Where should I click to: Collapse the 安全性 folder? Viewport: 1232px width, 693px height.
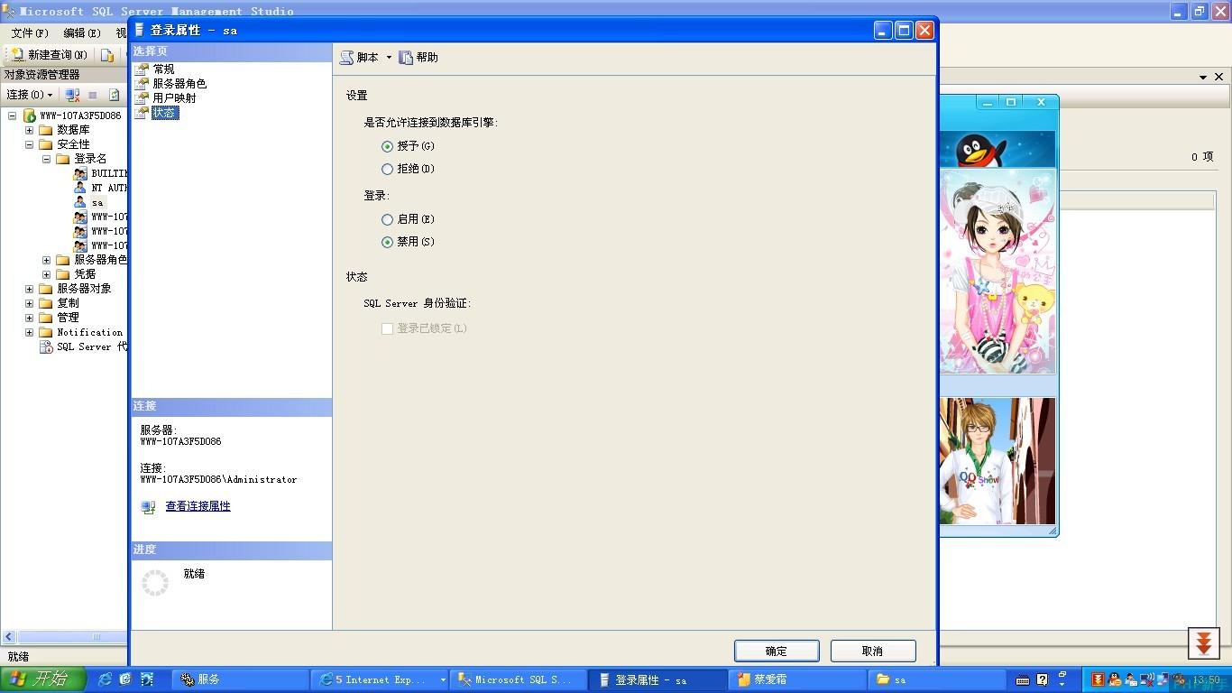point(30,144)
